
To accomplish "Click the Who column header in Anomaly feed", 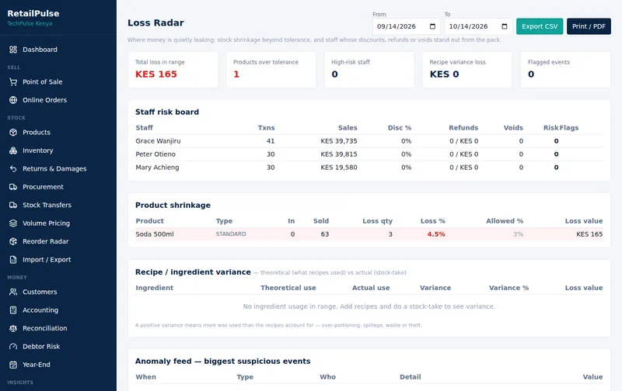I will (327, 377).
